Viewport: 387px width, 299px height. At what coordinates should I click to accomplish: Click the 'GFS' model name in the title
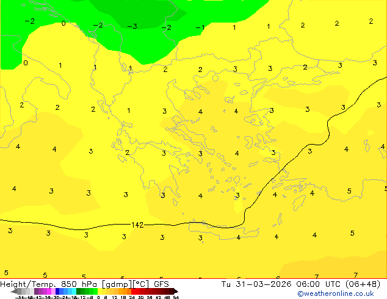(x=161, y=284)
